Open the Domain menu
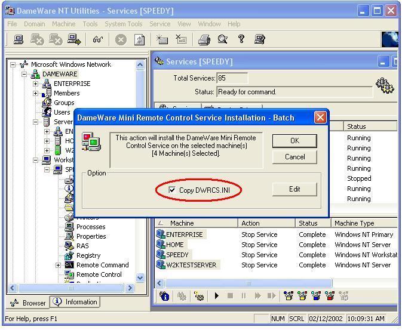The height and width of the screenshot is (330, 405). coord(35,24)
